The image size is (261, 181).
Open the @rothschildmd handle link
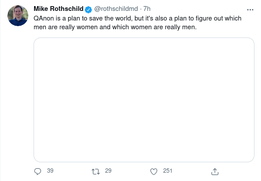(116, 9)
